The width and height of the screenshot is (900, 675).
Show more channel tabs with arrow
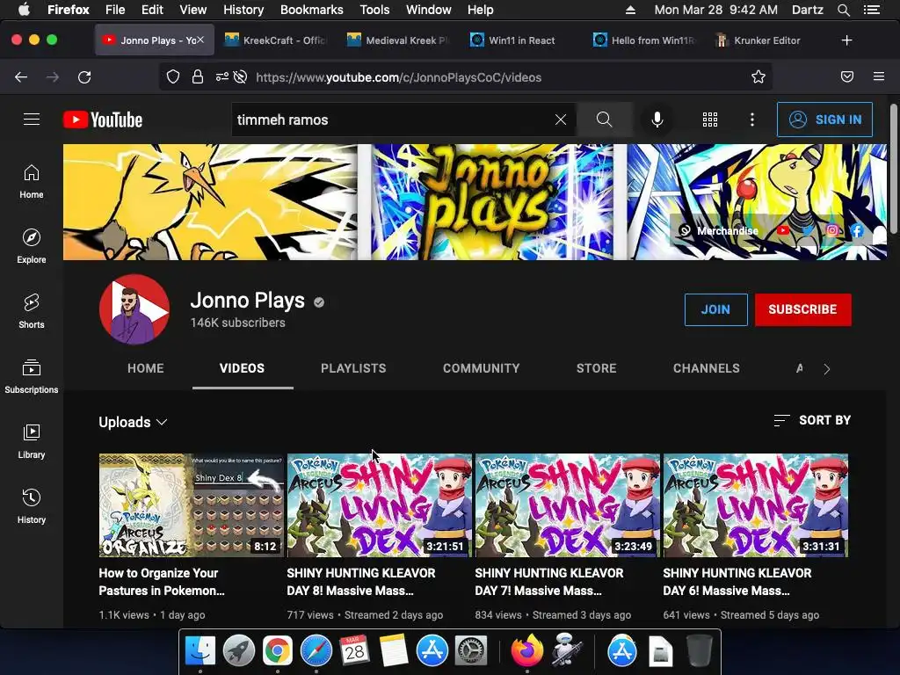point(826,369)
